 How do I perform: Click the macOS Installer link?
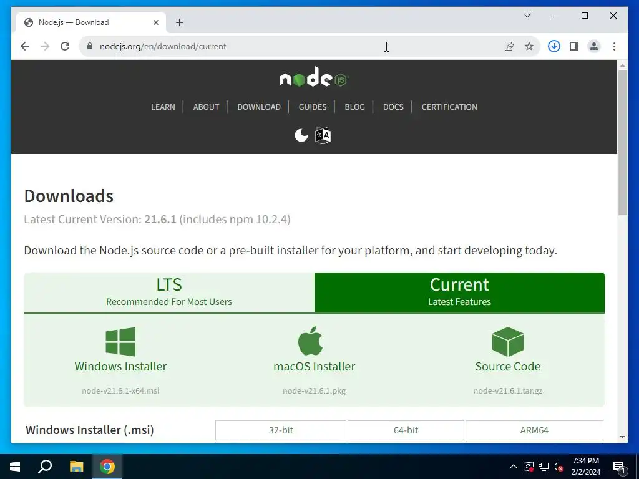click(315, 366)
